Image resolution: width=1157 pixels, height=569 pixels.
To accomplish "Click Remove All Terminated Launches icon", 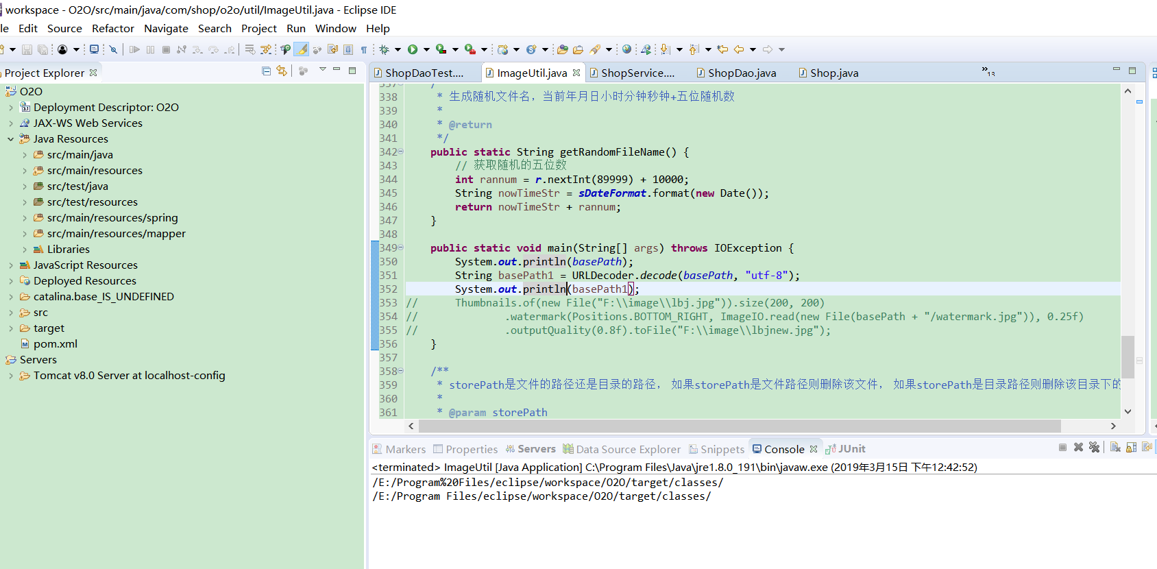I will (x=1094, y=448).
